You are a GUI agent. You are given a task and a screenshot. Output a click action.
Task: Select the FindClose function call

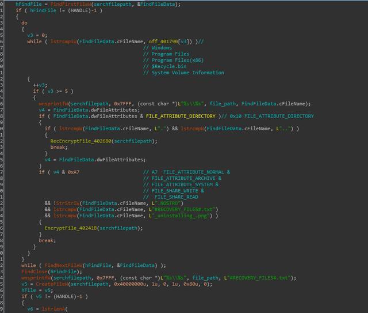click(x=34, y=271)
